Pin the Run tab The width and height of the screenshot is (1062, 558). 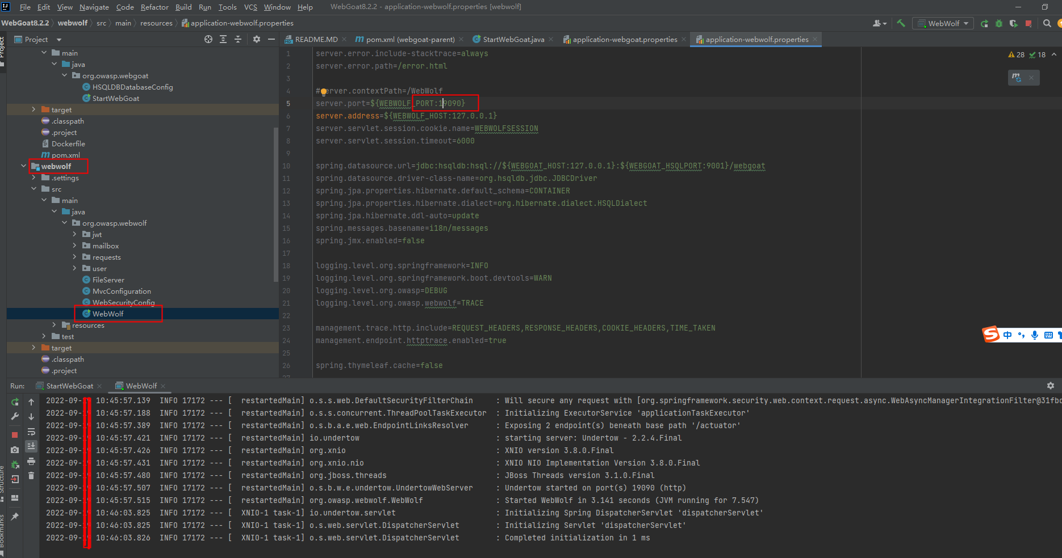click(x=15, y=516)
